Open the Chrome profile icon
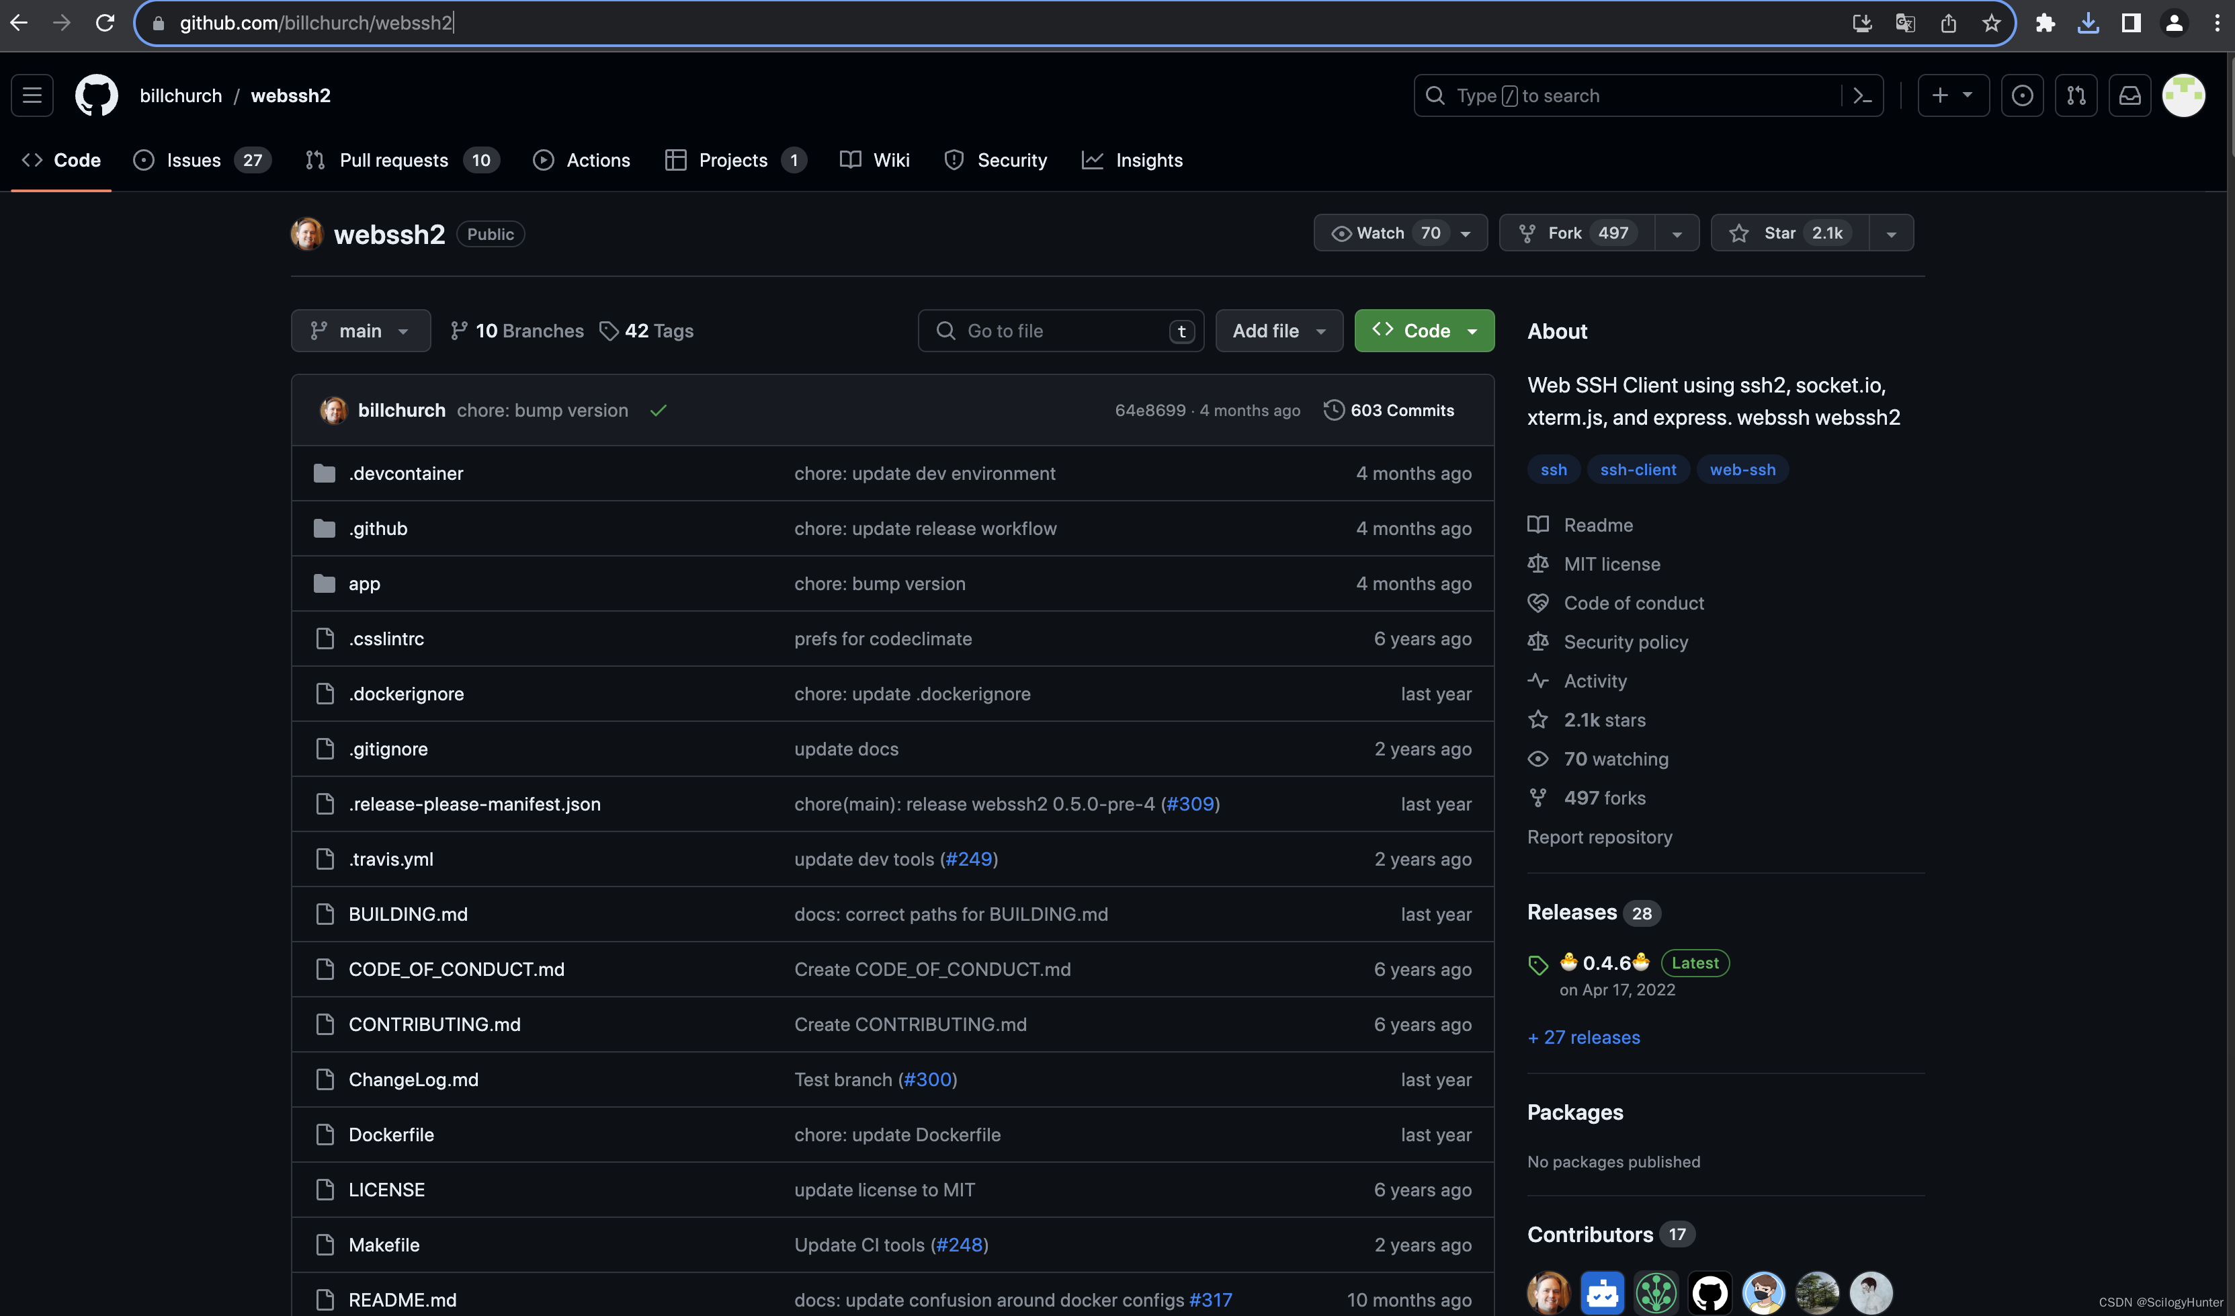Screen dimensions: 2235x1316 pos(2174,23)
